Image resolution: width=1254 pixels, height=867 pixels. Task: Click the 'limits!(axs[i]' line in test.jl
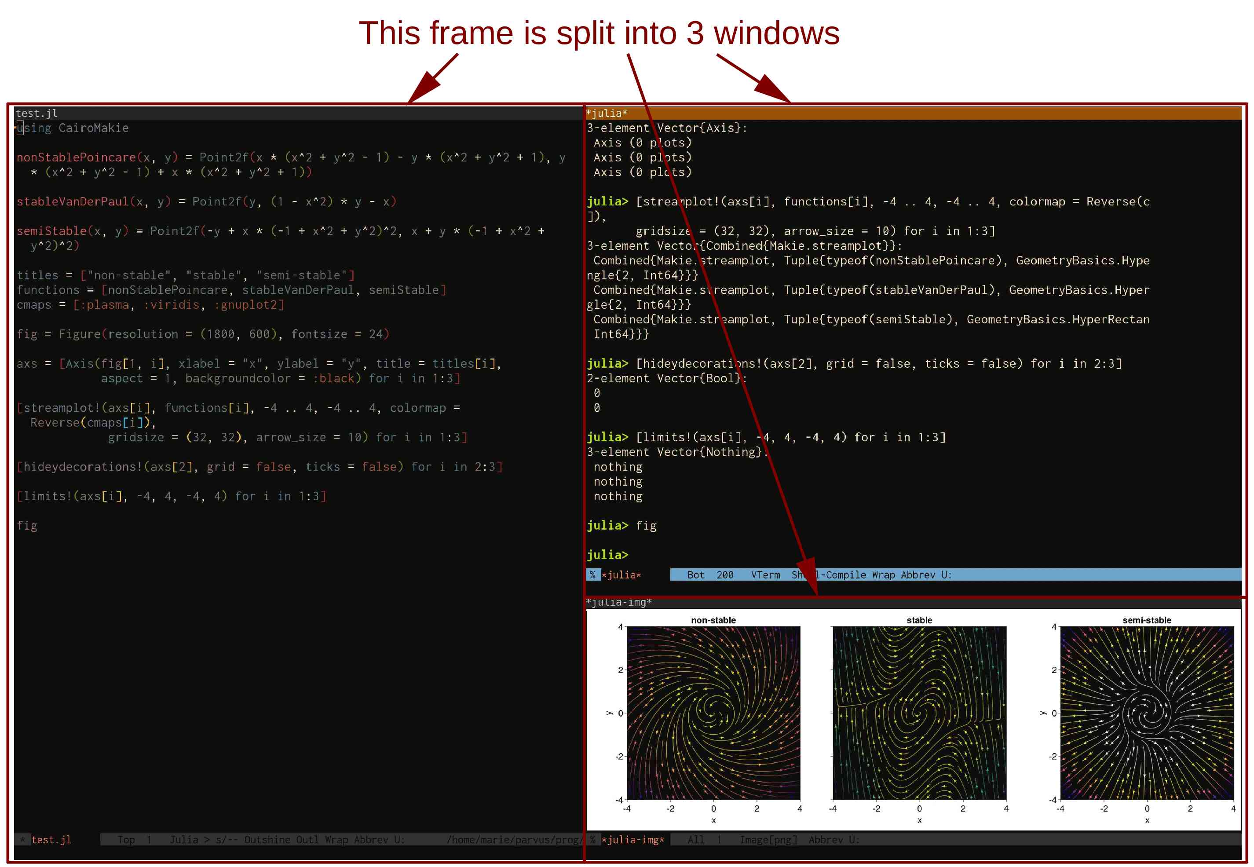coord(172,496)
